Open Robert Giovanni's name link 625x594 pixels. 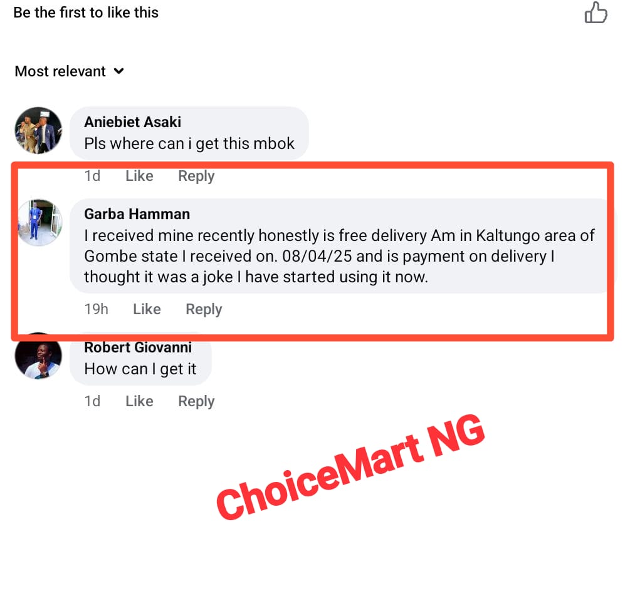(138, 347)
